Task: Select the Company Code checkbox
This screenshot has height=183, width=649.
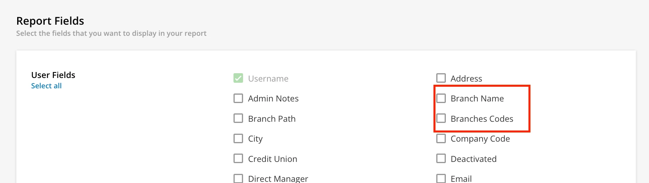Action: tap(441, 138)
